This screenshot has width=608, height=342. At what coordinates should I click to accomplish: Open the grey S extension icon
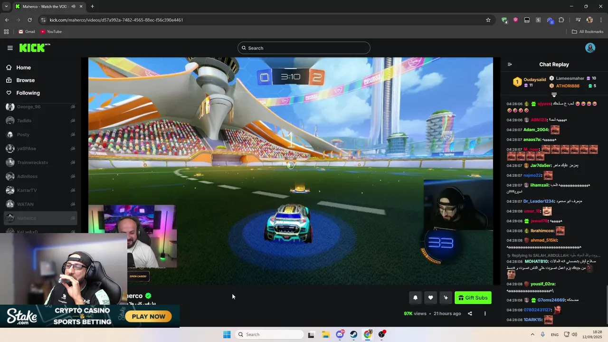click(538, 20)
